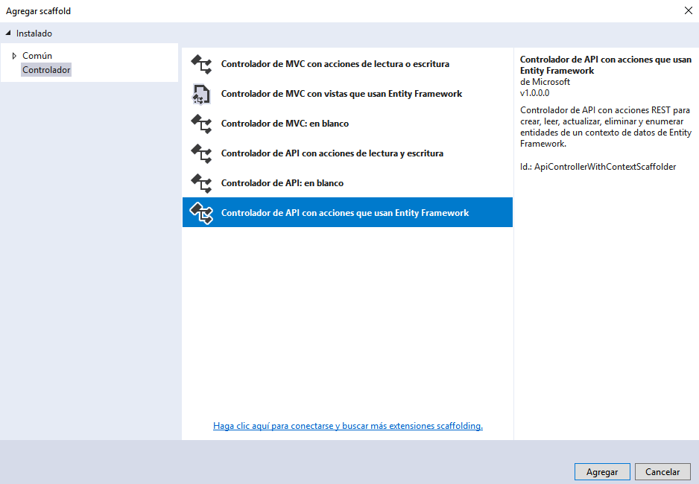Choose Controlador de API con acciones que usan Entity Framework
The height and width of the screenshot is (484, 699).
(x=347, y=212)
